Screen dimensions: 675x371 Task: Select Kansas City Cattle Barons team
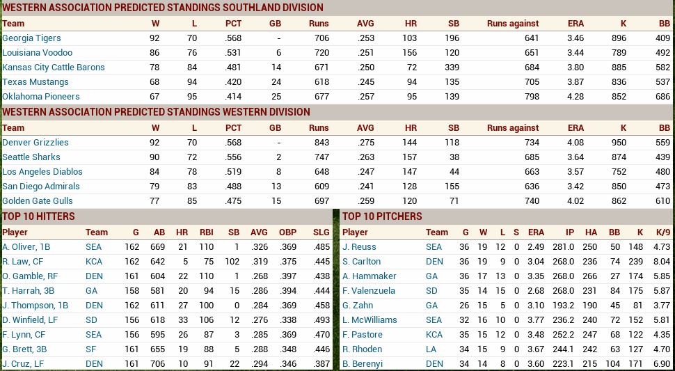pyautogui.click(x=54, y=68)
